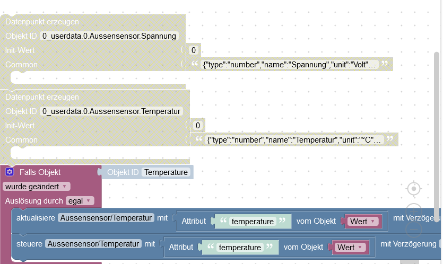
Task: Edit Object ID 0_userdata.0.Aussensensor.Spannung
Action: (x=109, y=36)
